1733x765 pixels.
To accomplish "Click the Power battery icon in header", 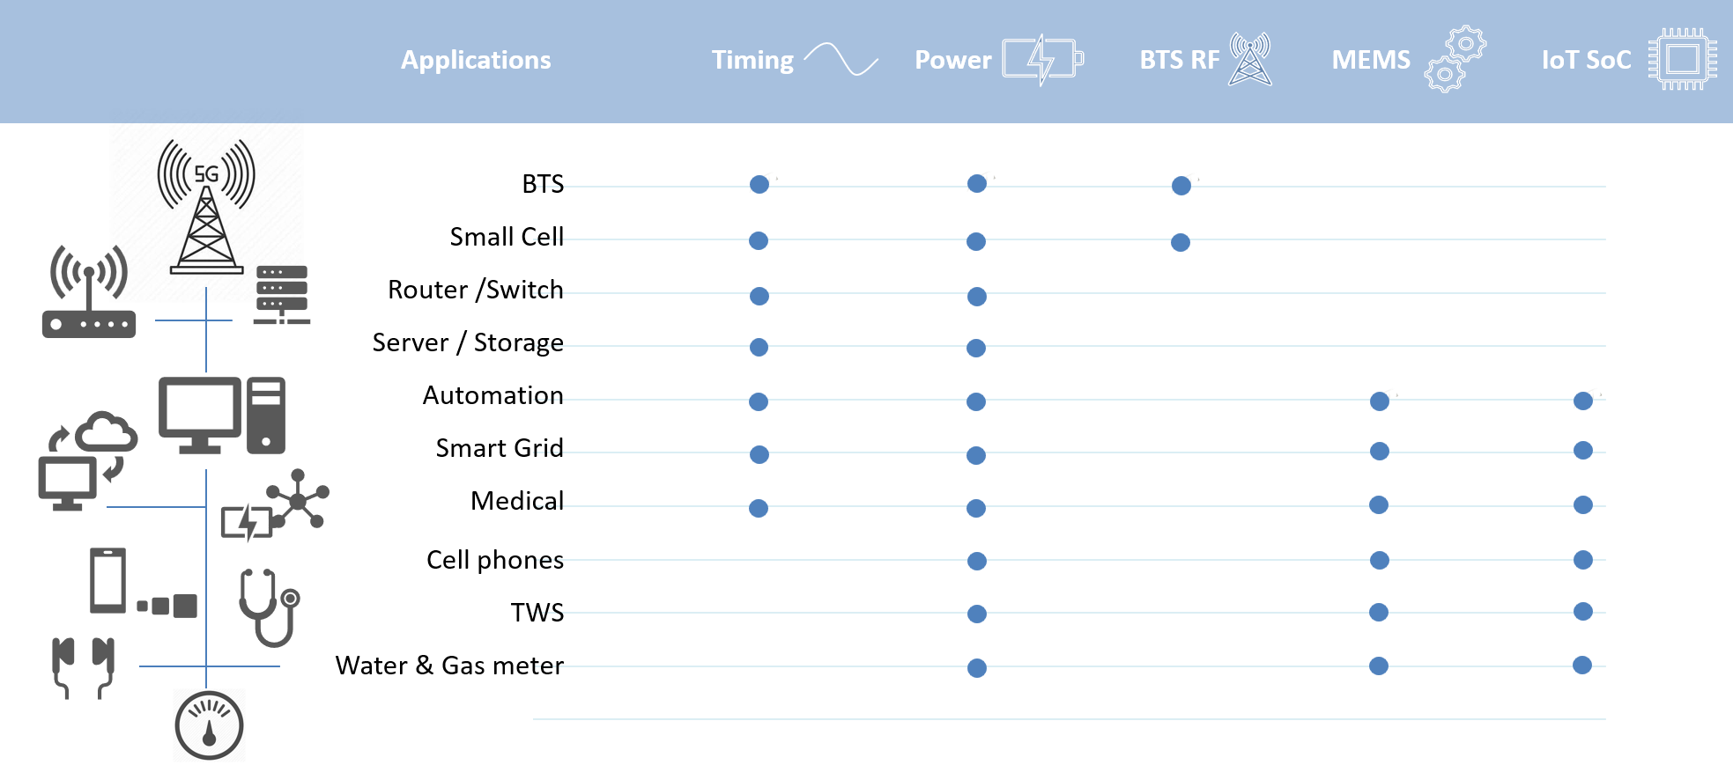I will 1042,59.
